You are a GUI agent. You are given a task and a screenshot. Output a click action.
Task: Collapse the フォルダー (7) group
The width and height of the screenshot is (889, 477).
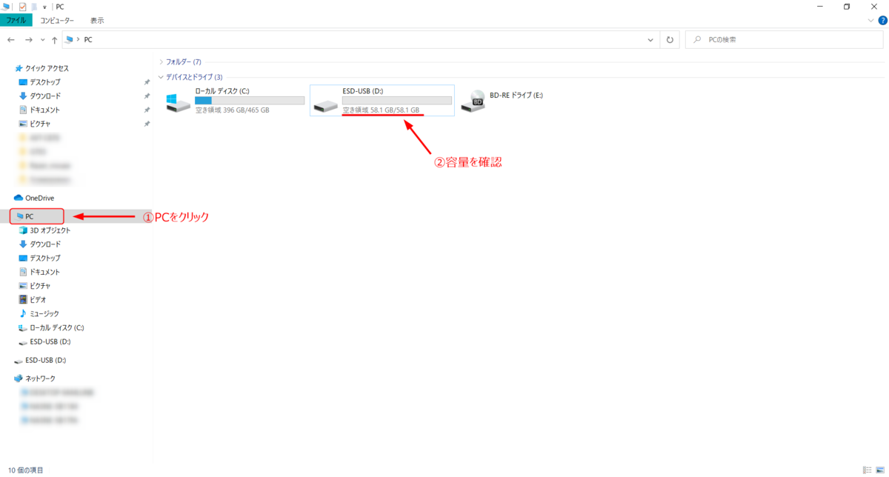162,62
